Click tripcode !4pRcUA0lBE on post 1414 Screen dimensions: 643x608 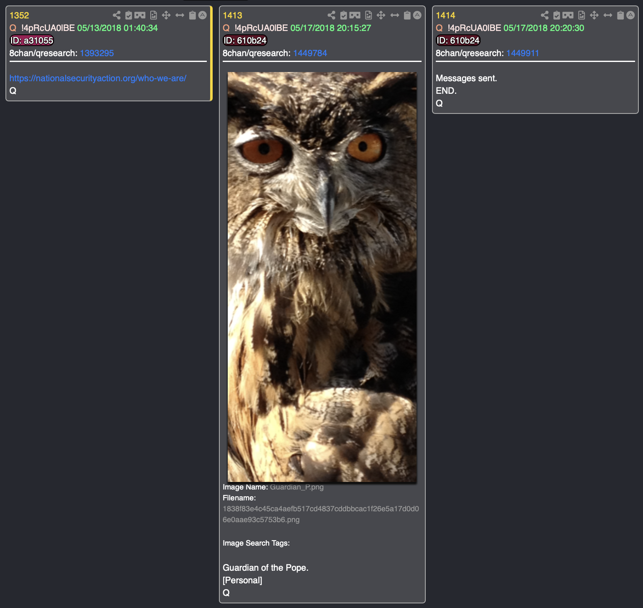tap(474, 28)
